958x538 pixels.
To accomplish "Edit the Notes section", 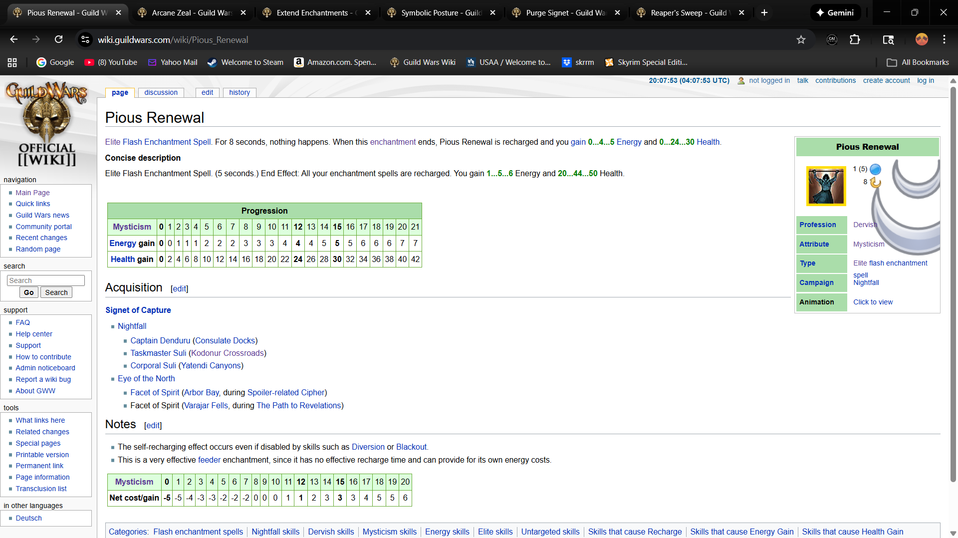I will tap(153, 425).
